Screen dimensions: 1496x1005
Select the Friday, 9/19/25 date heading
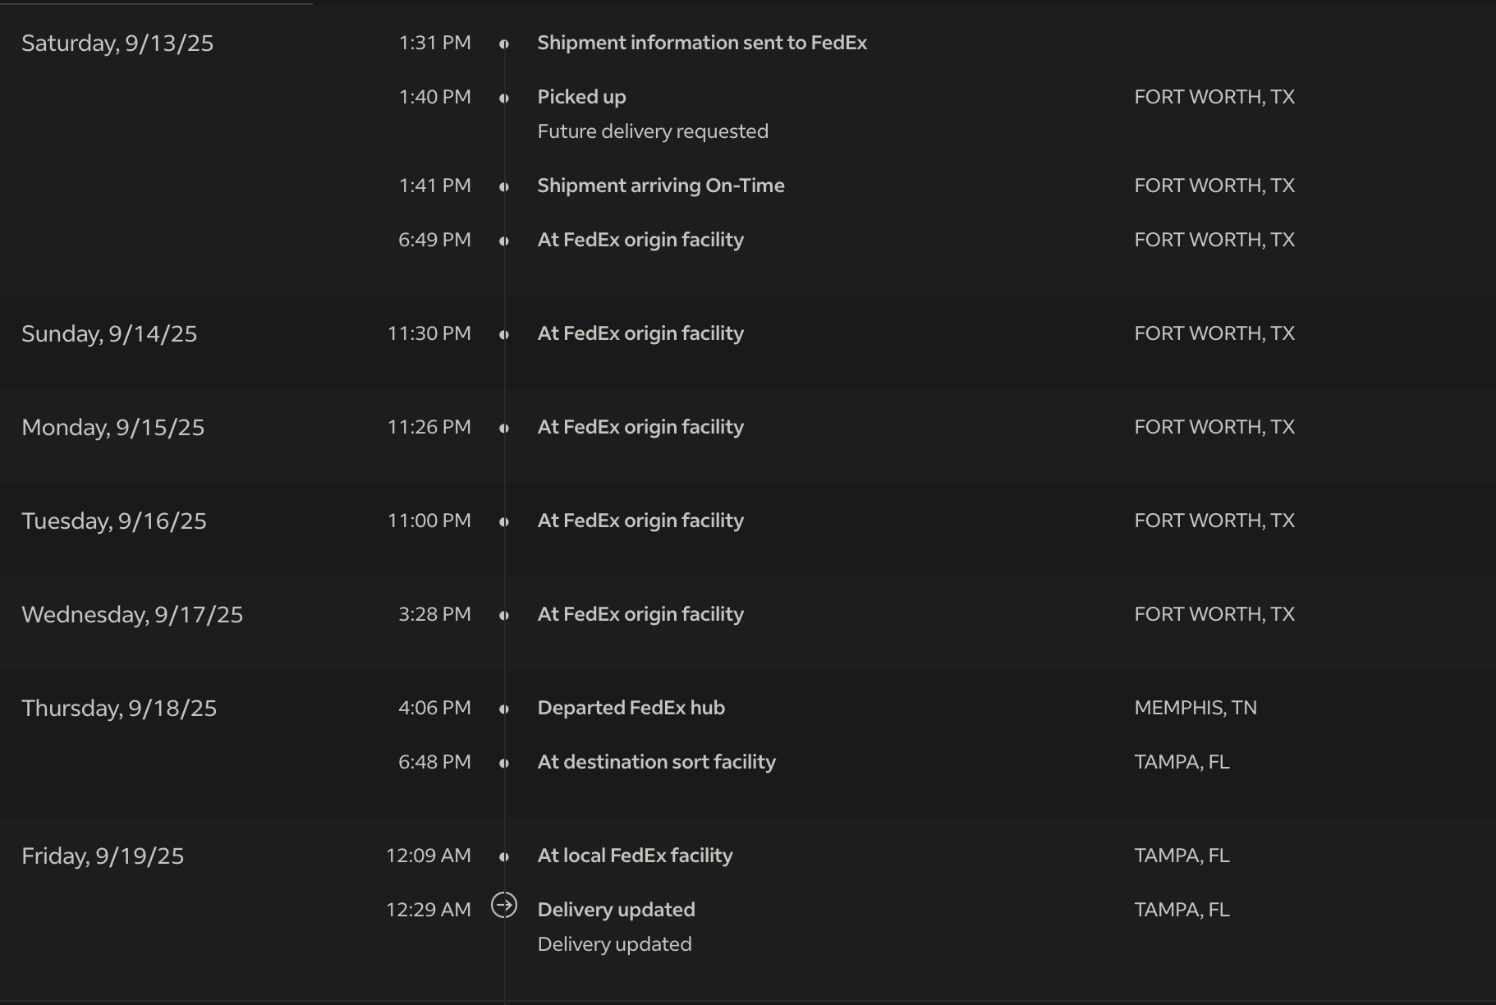(x=103, y=856)
